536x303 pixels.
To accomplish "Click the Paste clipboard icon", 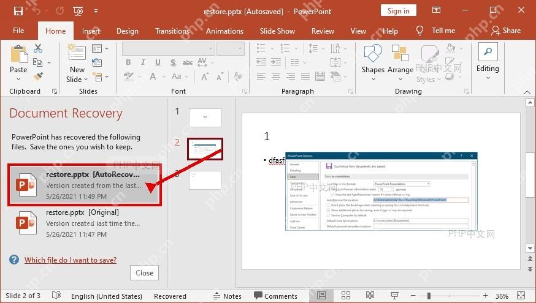I will click(19, 54).
